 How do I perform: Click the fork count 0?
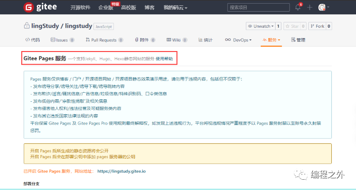pos(329,26)
